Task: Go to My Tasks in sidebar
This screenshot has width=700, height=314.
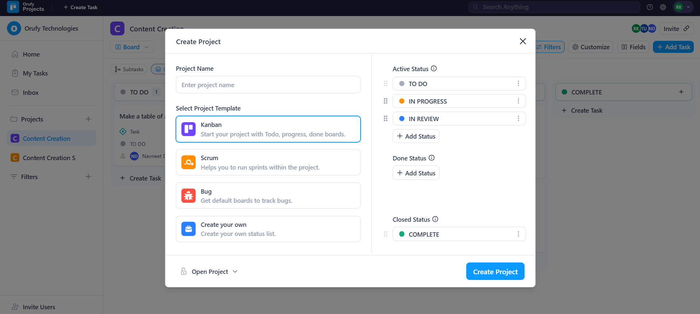Action: tap(35, 73)
